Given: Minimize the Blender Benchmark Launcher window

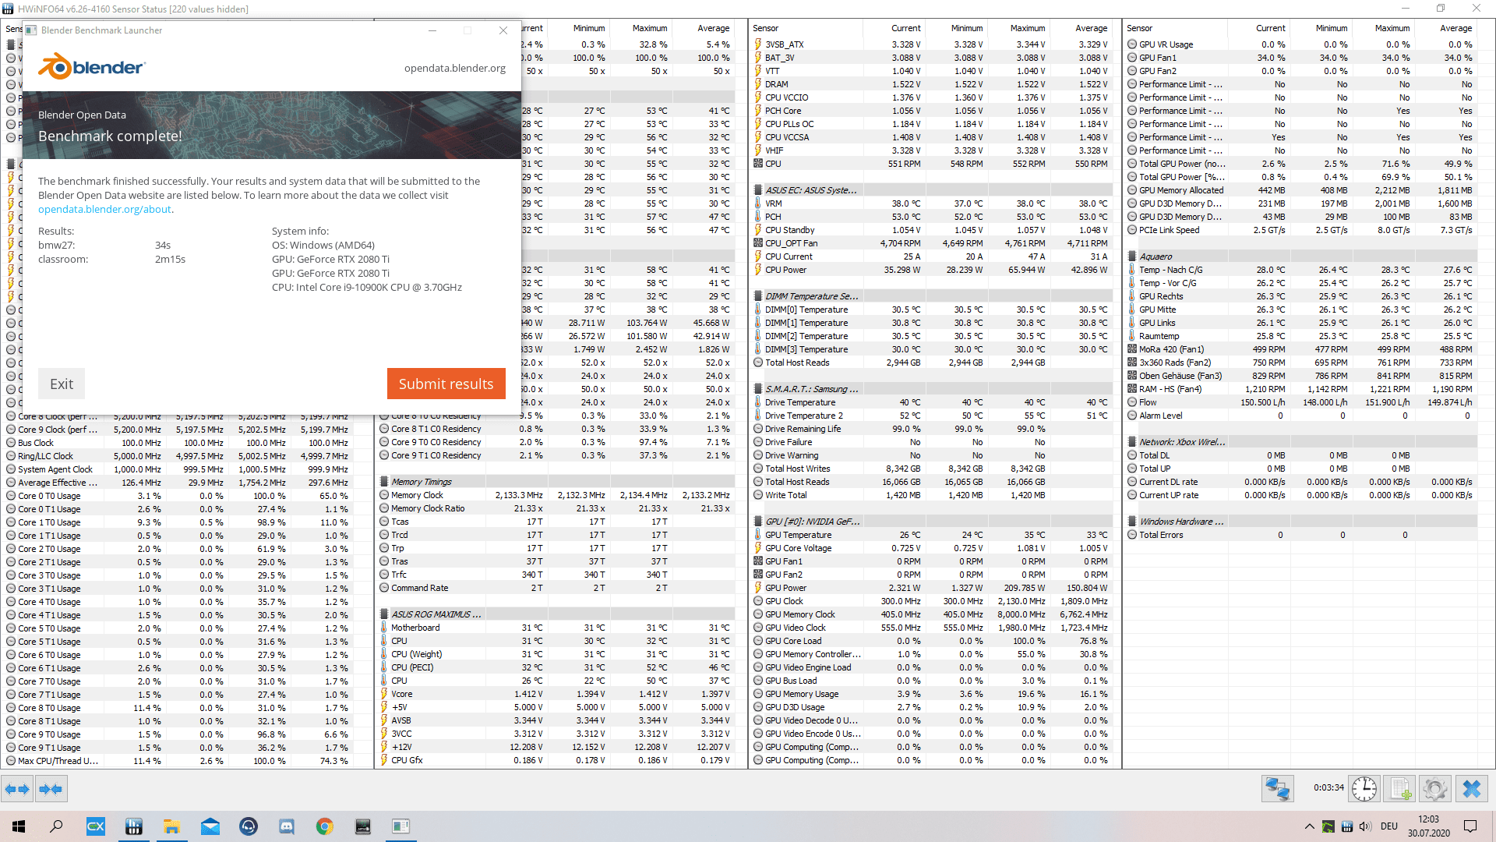Looking at the screenshot, I should (433, 30).
